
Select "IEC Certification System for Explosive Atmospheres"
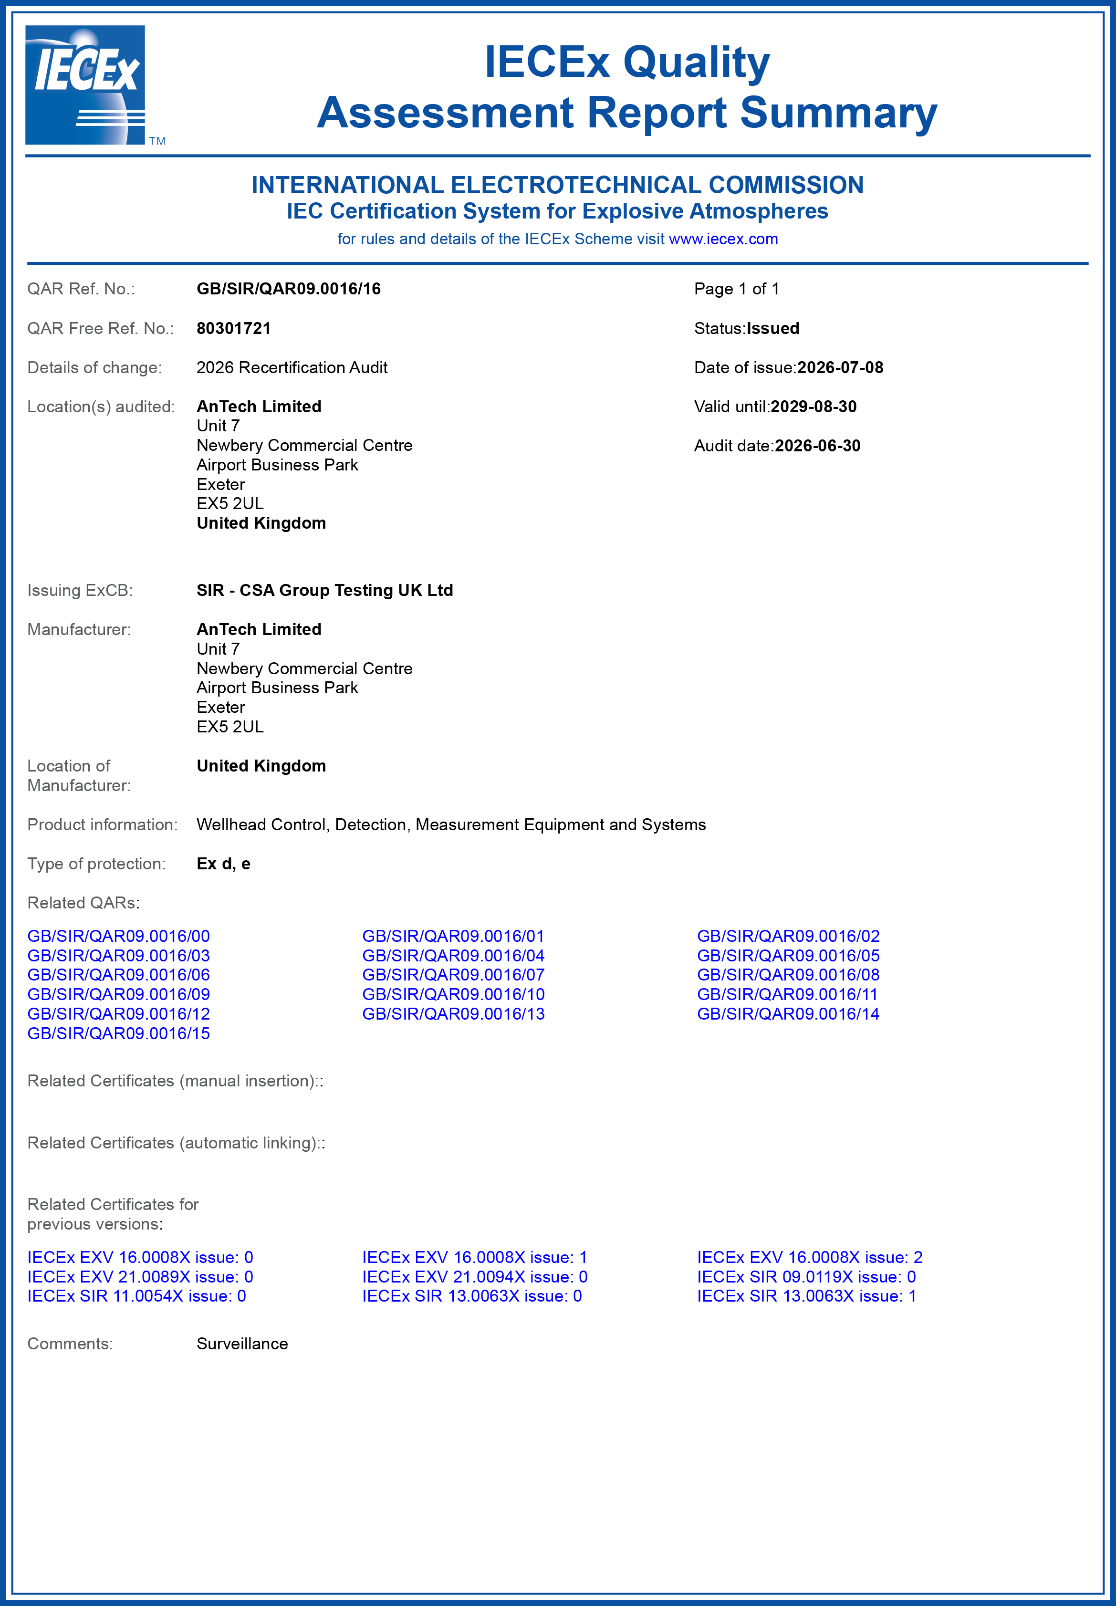pyautogui.click(x=557, y=211)
